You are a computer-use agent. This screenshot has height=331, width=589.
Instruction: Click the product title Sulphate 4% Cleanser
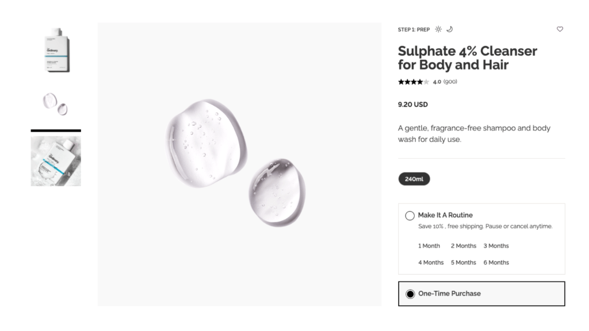pos(467,57)
